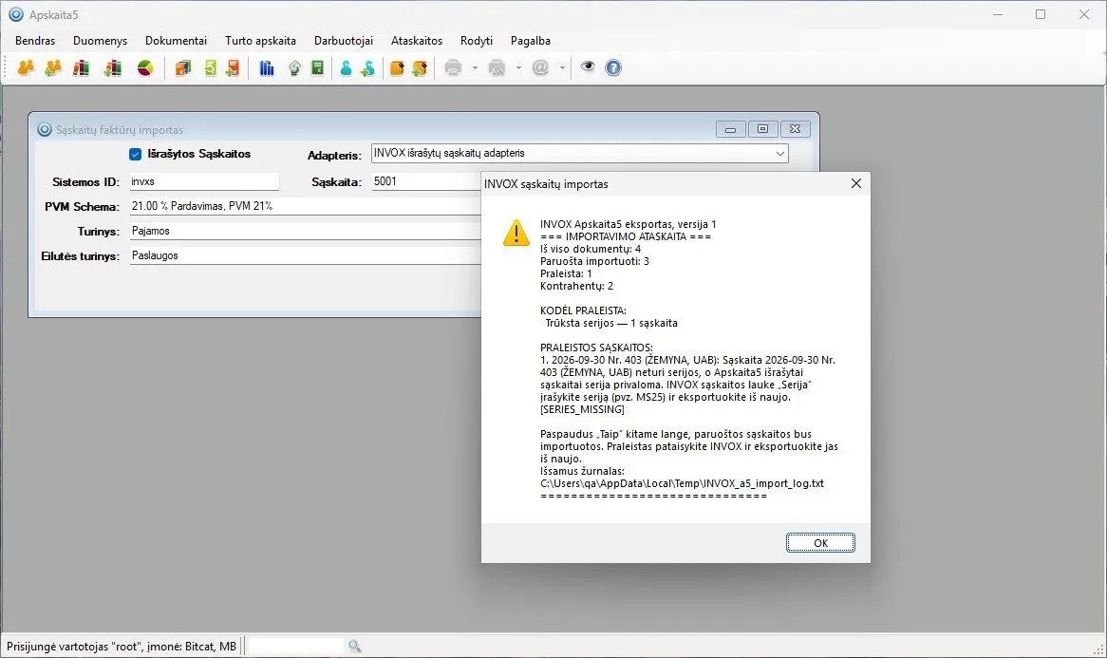Open the Dokumentai menu
This screenshot has height=658, width=1107.
pos(176,41)
